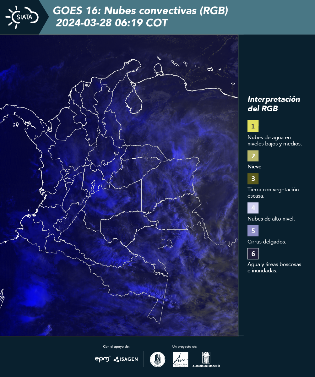
Task: Select legend swatch 4 for high-level clouds
Action: (x=253, y=208)
